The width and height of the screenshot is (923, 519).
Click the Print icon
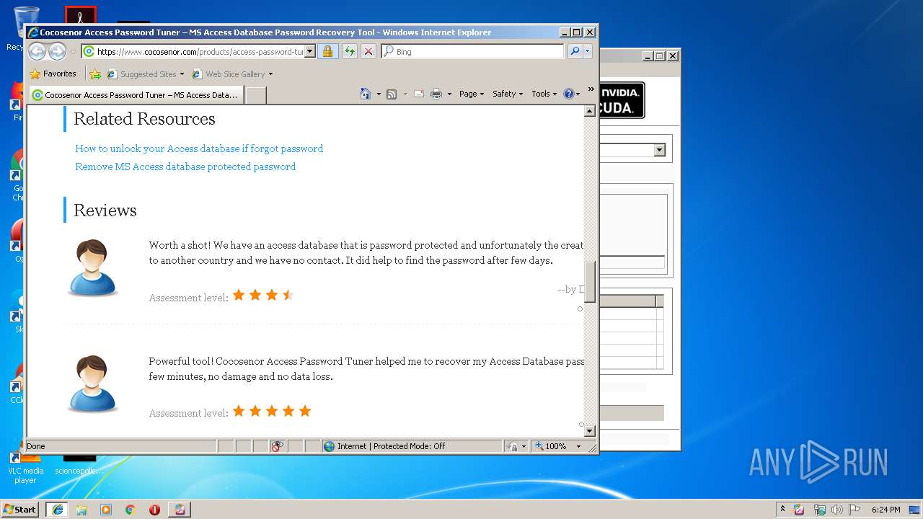coord(436,94)
